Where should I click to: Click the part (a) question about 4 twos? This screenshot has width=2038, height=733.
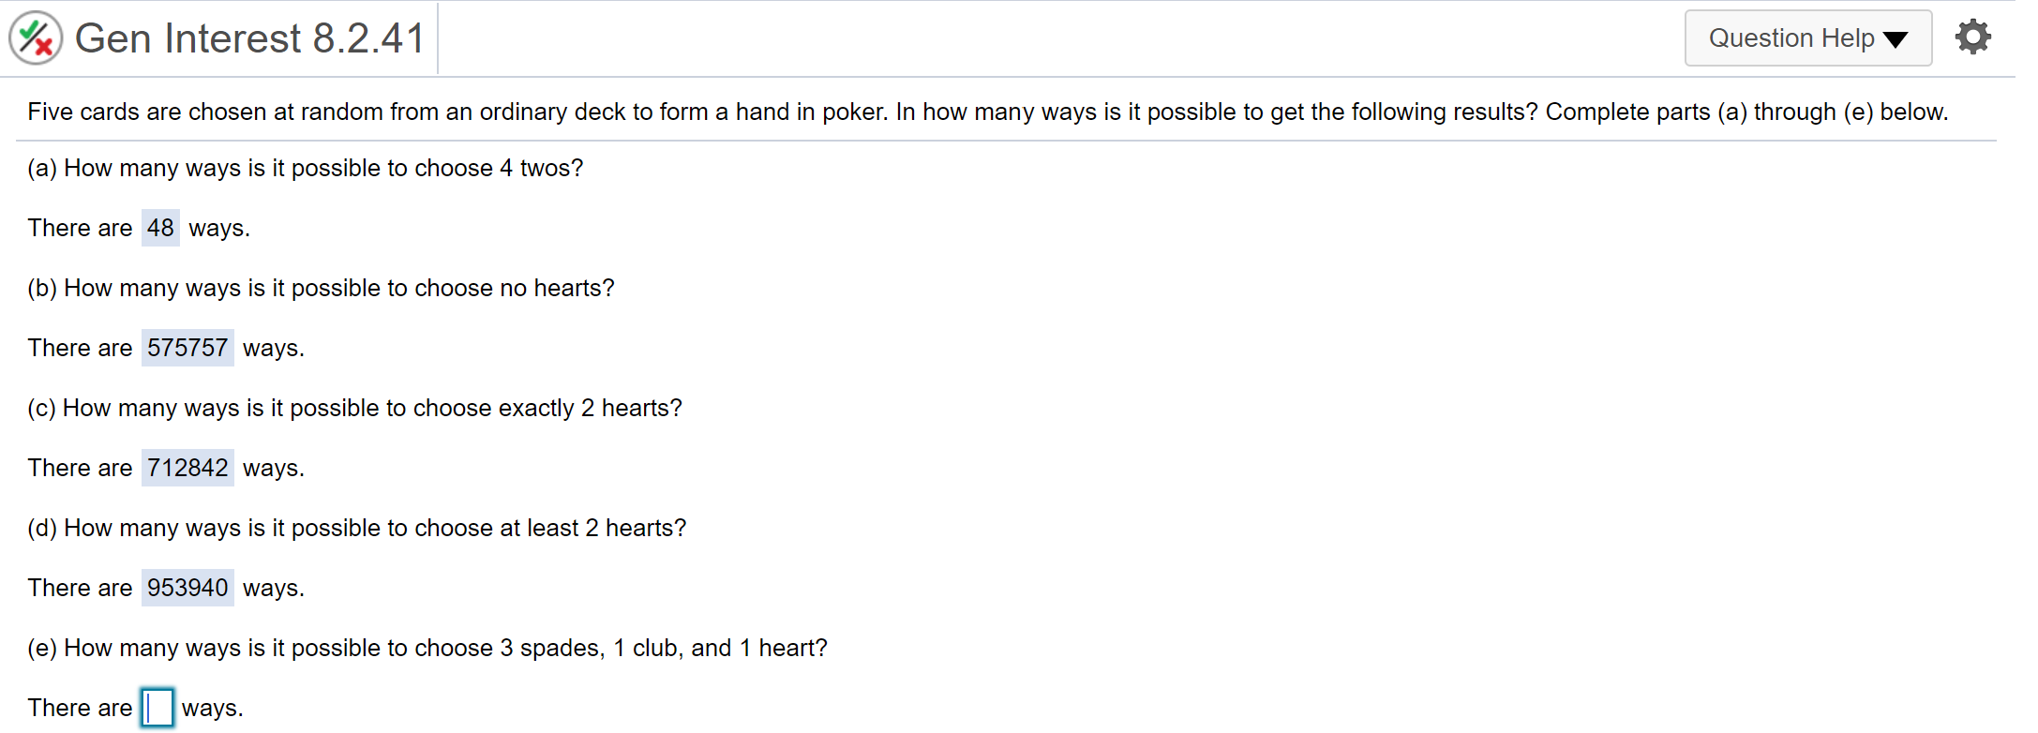(305, 168)
